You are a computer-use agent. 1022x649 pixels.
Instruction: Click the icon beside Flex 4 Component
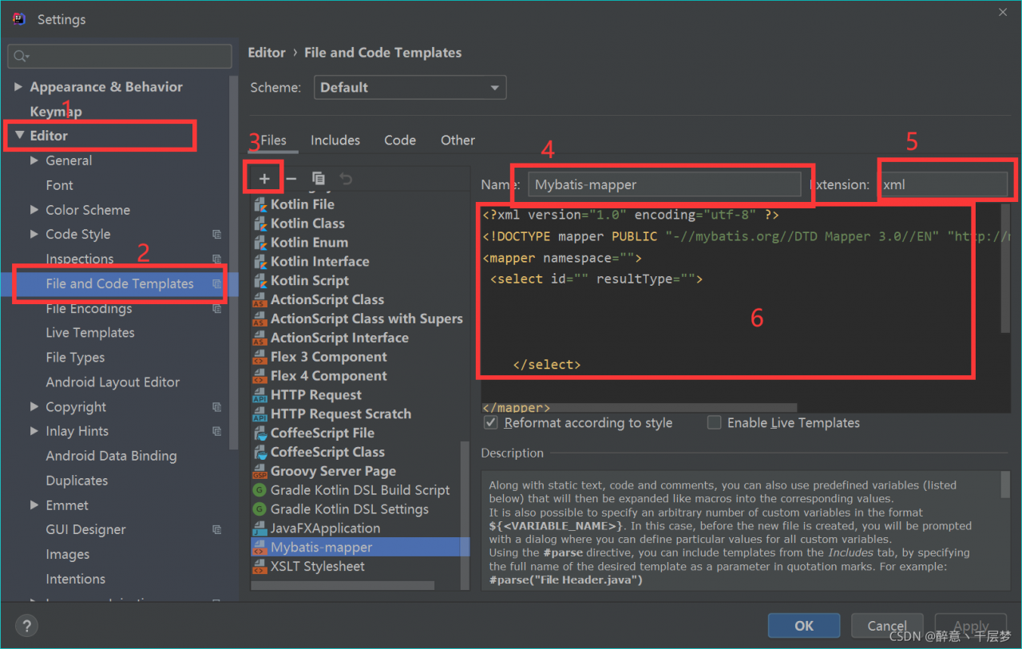(260, 376)
